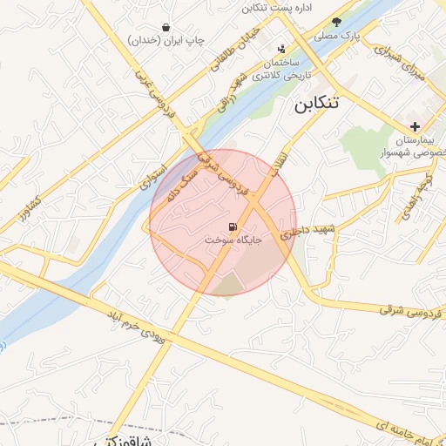Click the چاپ ایران (خندان) place label
Screen dimensions: 446x446
pyautogui.click(x=166, y=40)
